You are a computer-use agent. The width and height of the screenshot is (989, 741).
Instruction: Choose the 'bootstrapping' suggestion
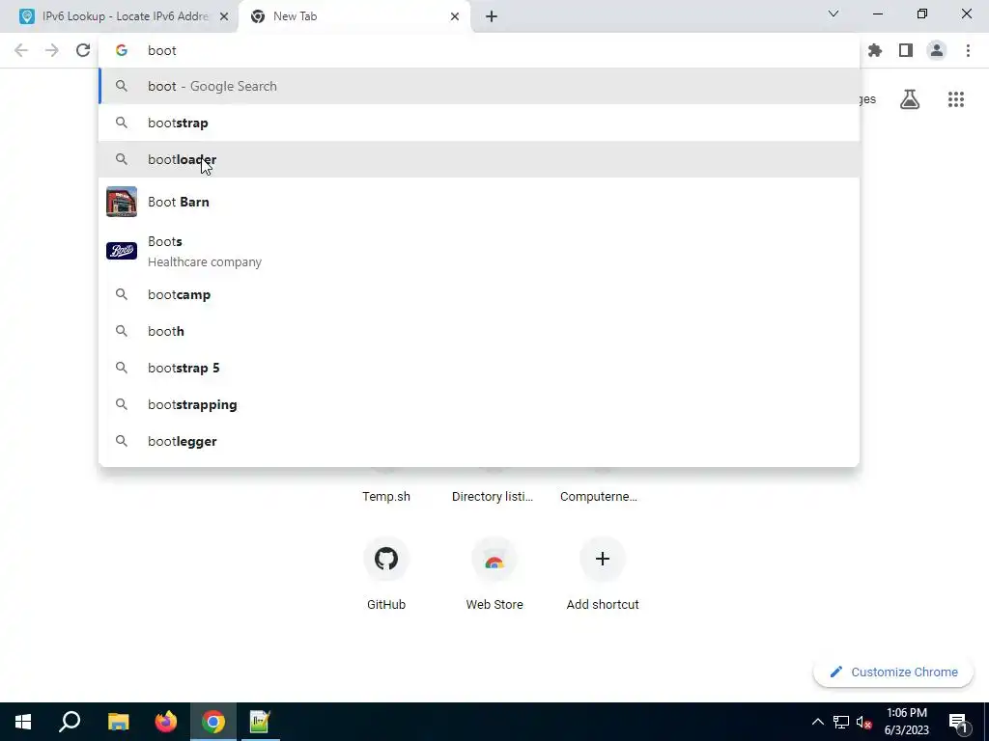[x=479, y=404]
